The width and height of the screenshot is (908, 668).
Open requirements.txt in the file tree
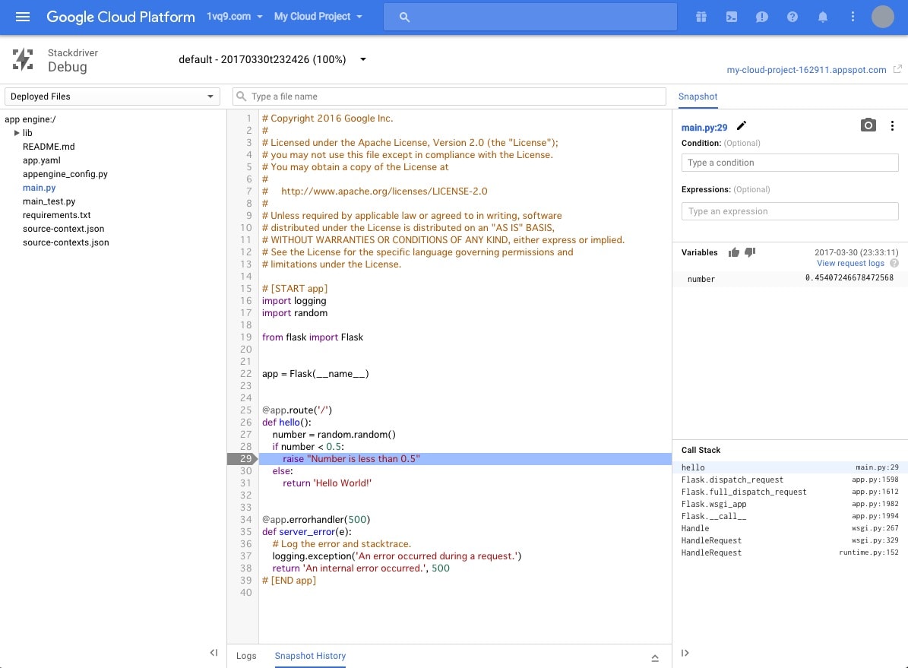(x=57, y=215)
